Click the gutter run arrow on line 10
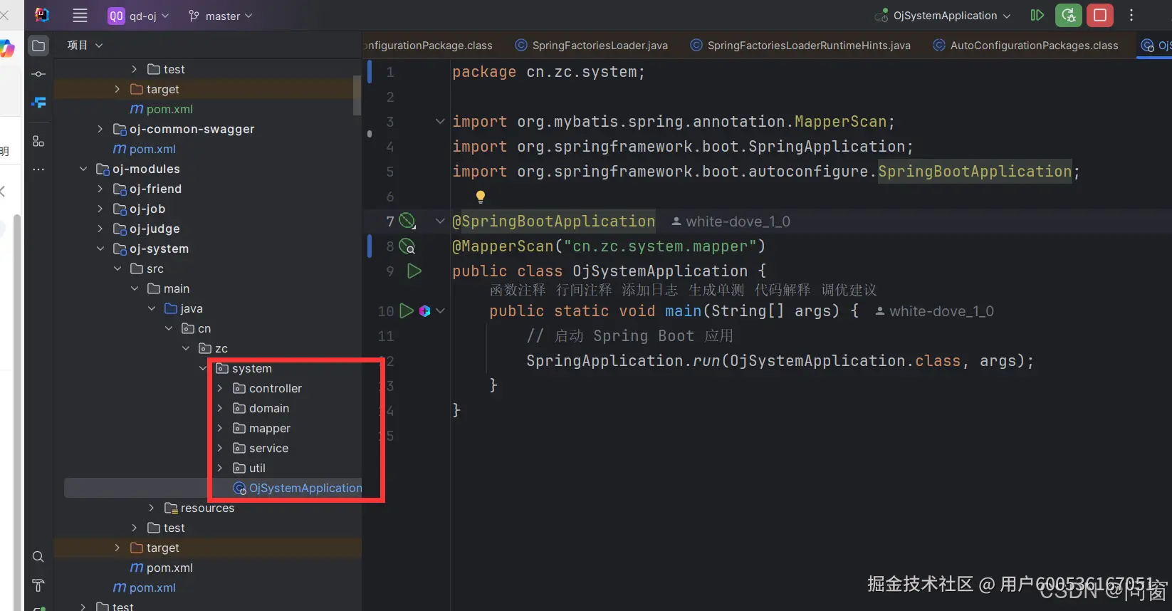Screen dimensions: 1172x611 point(406,310)
